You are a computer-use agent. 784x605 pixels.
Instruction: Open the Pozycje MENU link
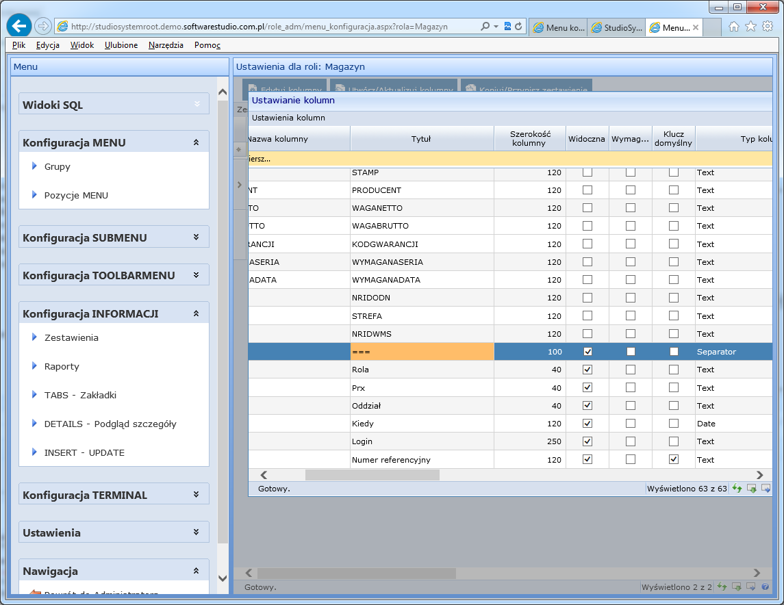76,195
